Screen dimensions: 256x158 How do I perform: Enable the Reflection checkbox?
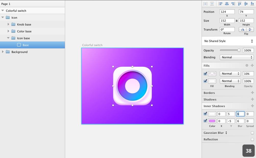pos(252,139)
